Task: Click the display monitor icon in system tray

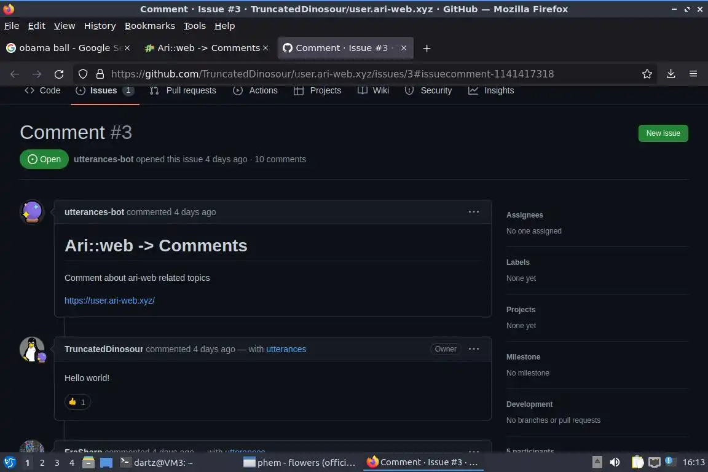Action: point(654,462)
